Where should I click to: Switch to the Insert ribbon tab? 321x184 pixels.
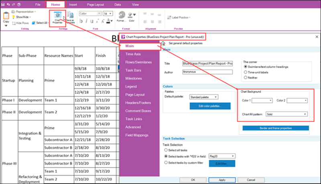click(x=73, y=4)
